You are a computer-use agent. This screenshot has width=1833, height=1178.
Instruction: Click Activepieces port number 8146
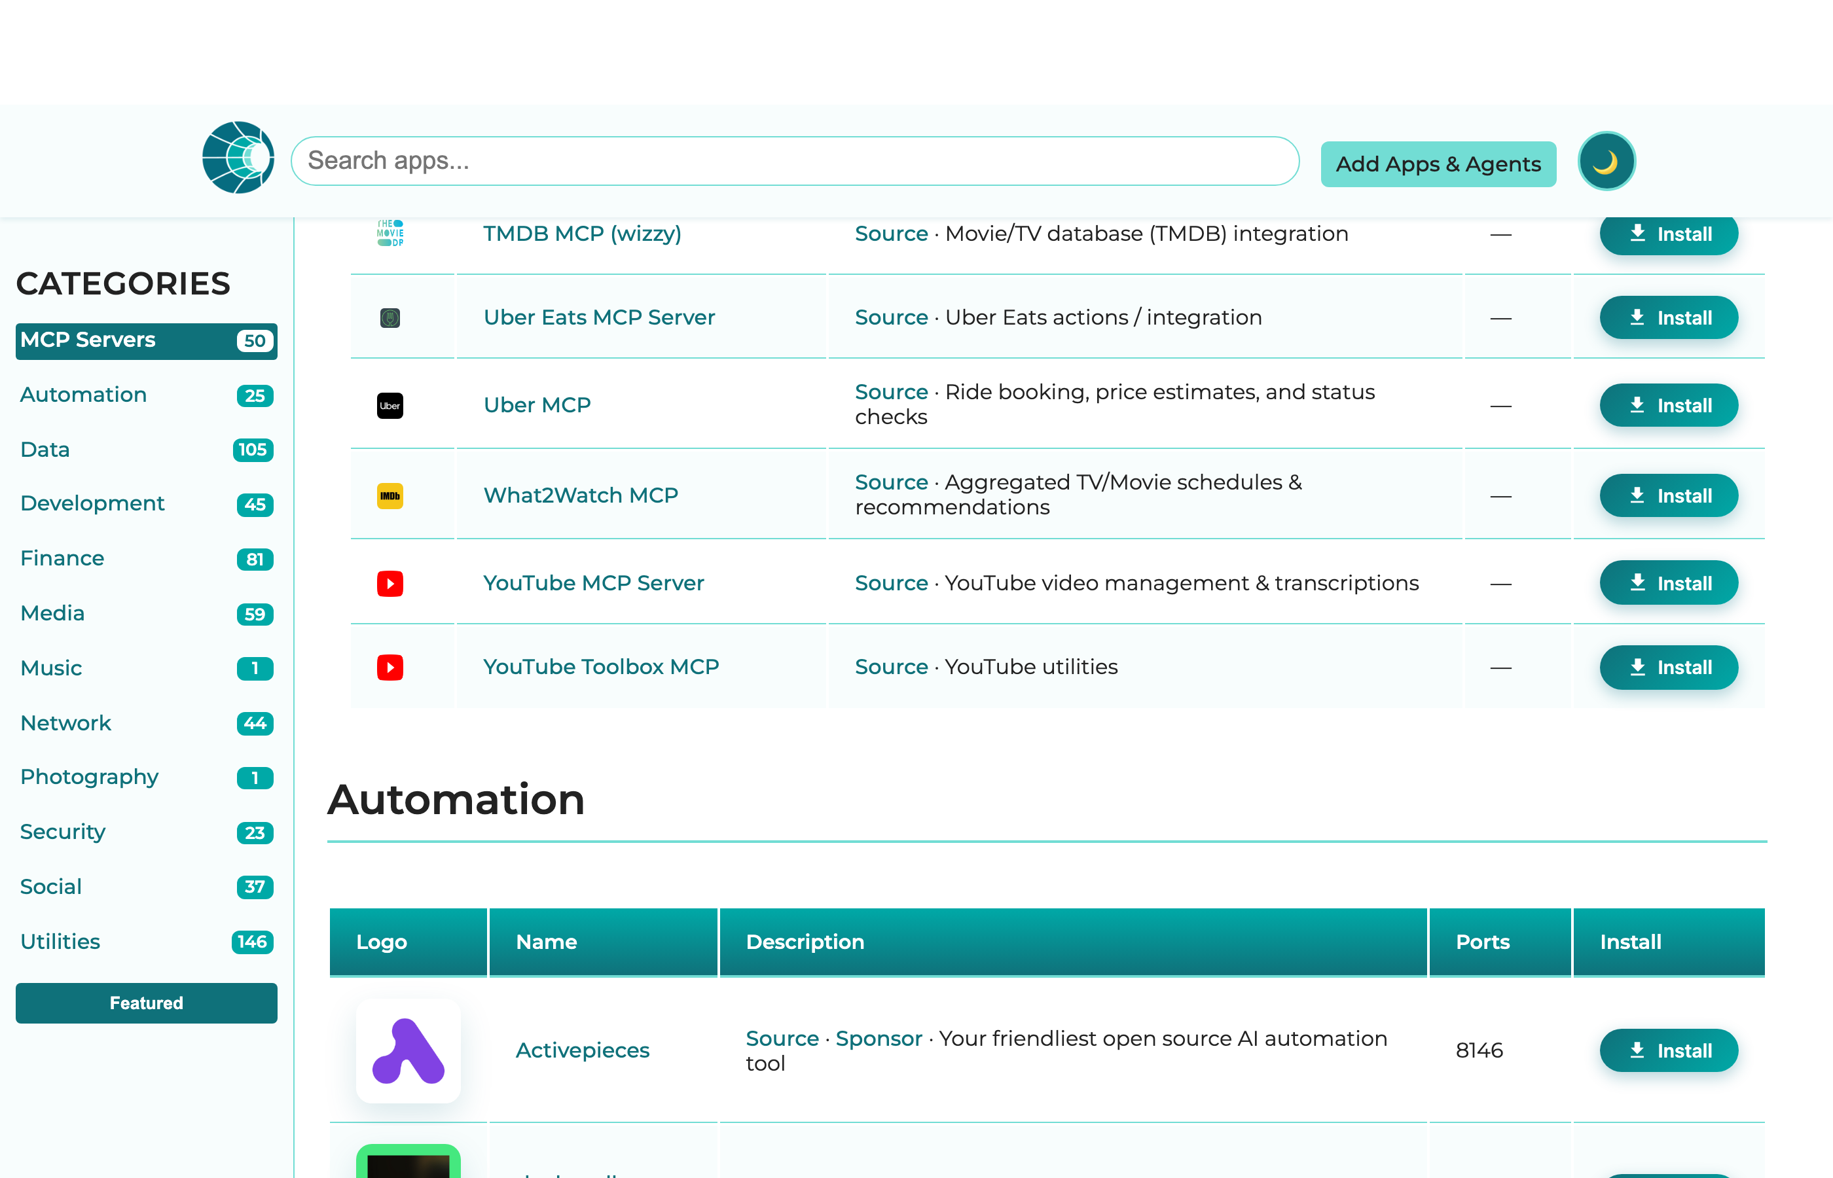tap(1479, 1051)
